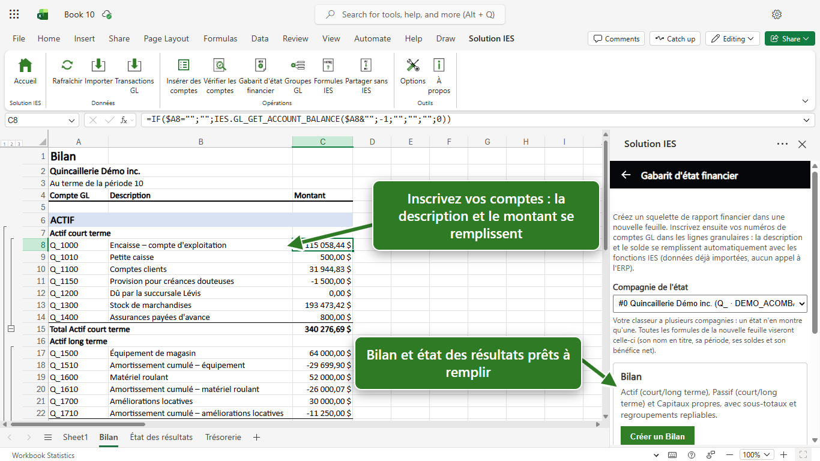Screen dimensions: 820x461
Task: Click the search box for tools and help
Action: pos(410,14)
